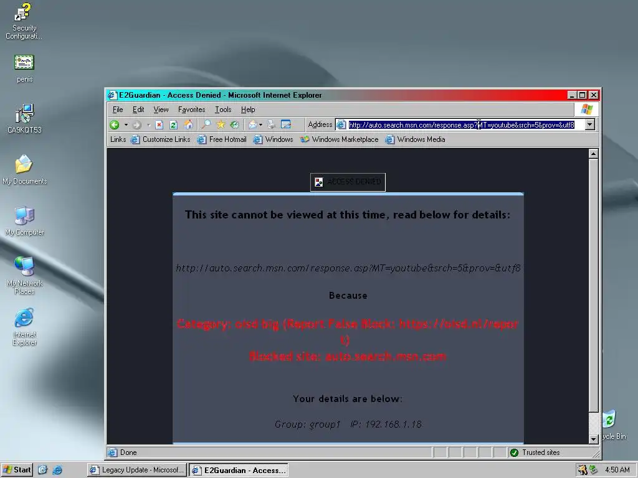Open the History toolbar icon
The width and height of the screenshot is (638, 478).
tap(235, 124)
